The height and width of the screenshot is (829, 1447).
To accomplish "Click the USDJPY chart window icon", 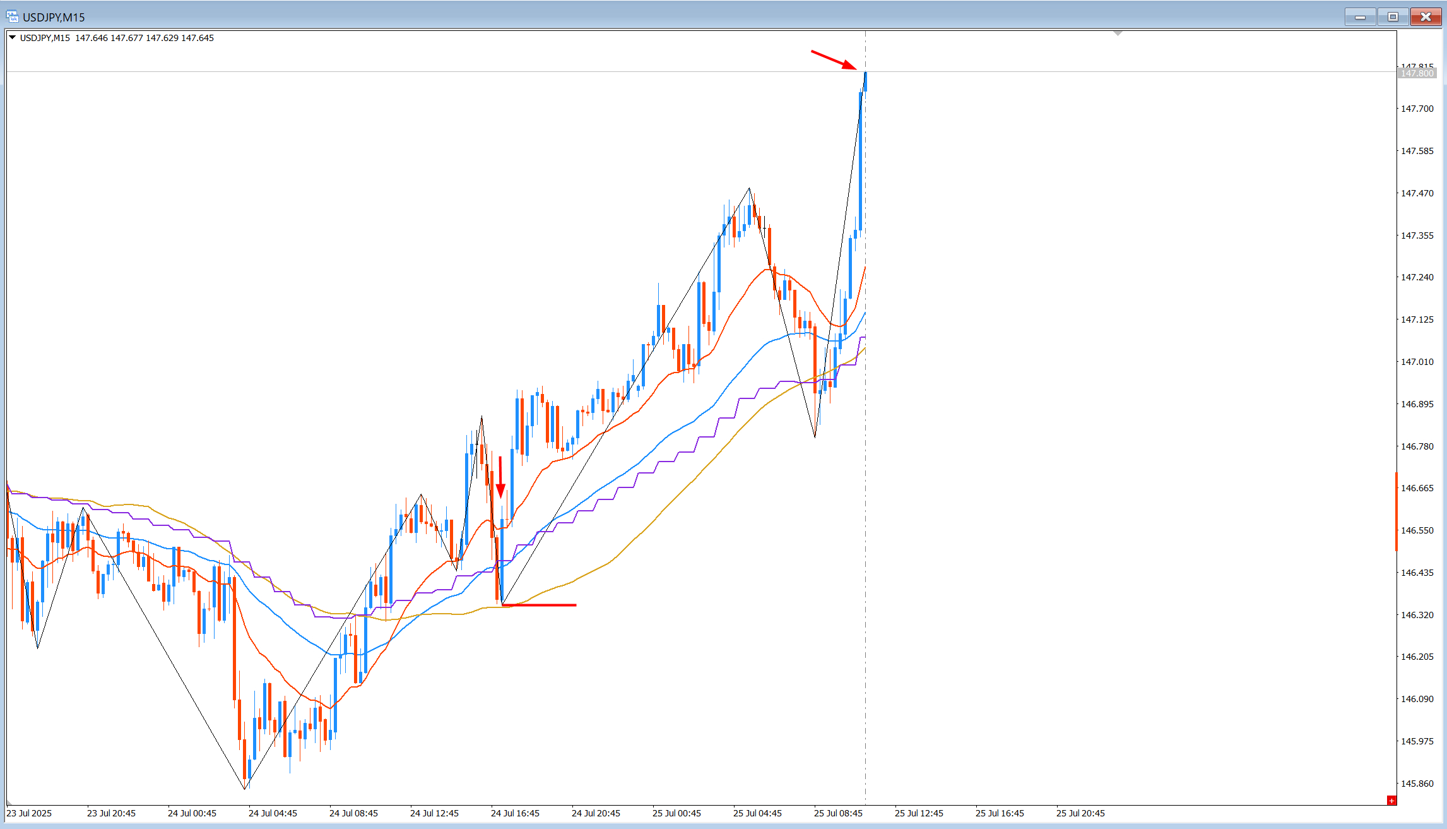I will click(x=12, y=17).
